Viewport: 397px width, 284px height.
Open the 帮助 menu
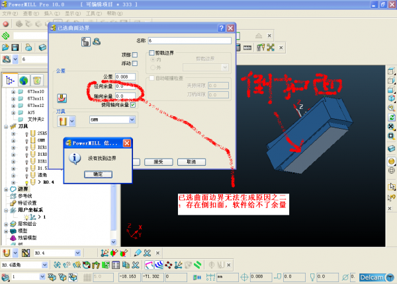114,13
